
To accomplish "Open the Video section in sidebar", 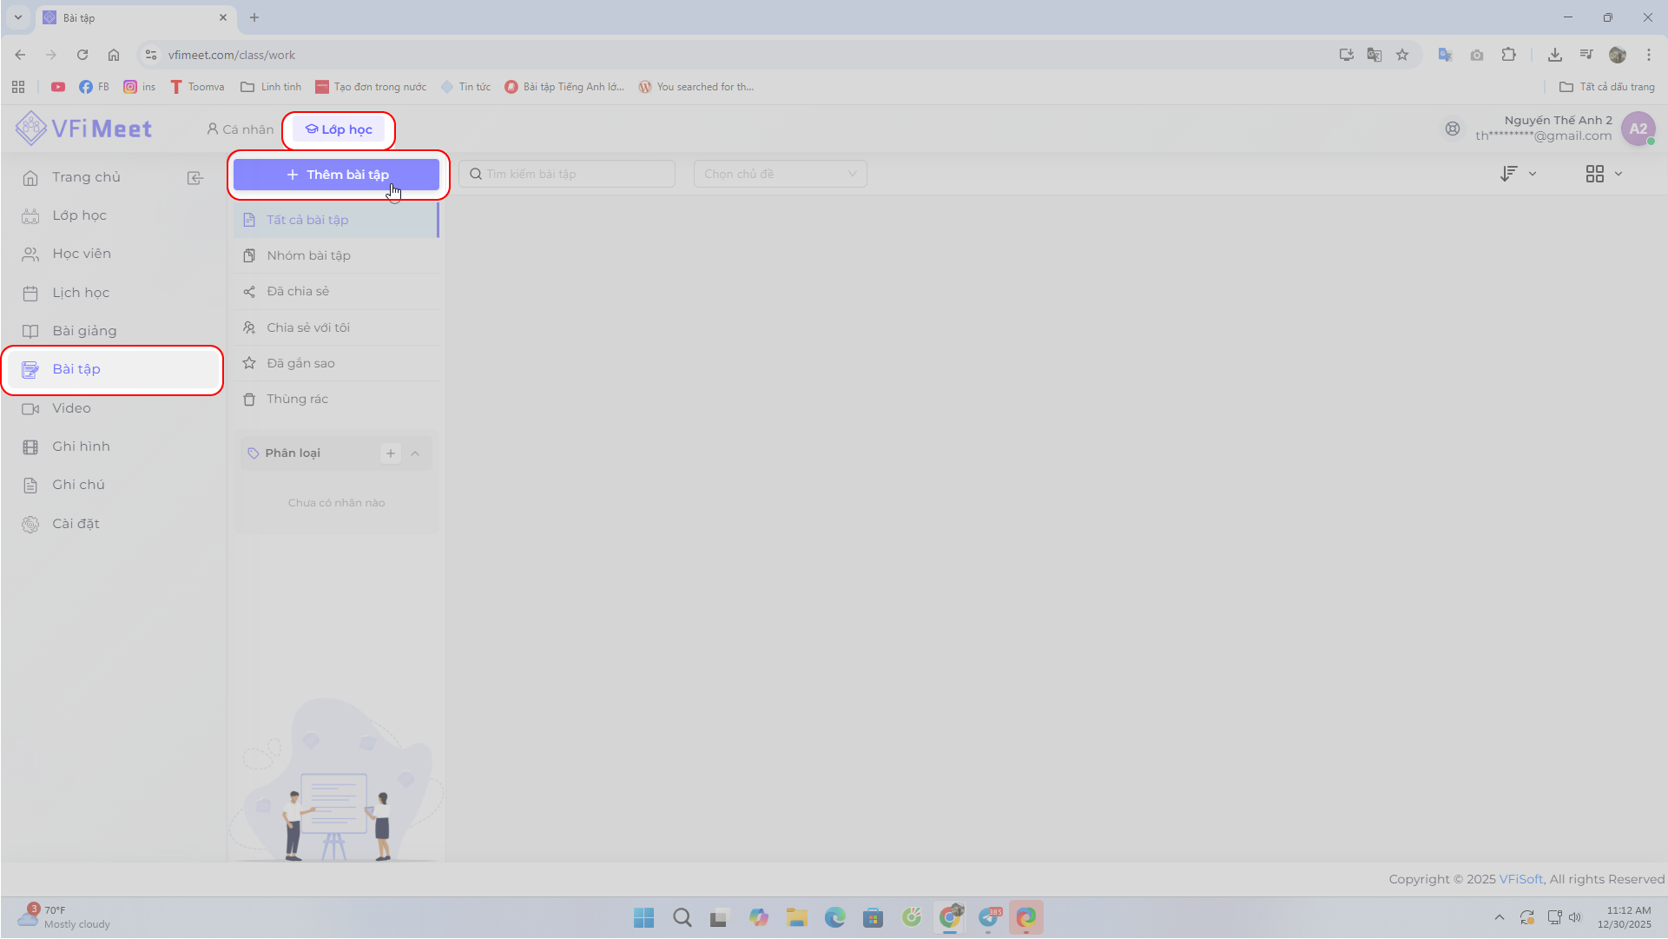I will coord(71,408).
